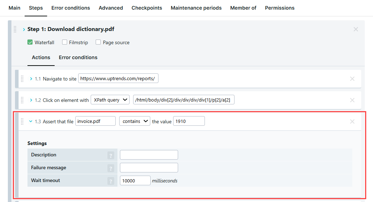Click the Step 1: Download dictionary.pdf title
This screenshot has height=202, width=373.
pos(71,29)
